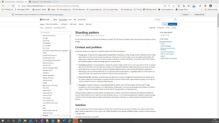The height and width of the screenshot is (123, 219).
Task: Open the Favorites list icon in toolbar
Action: (200, 6)
